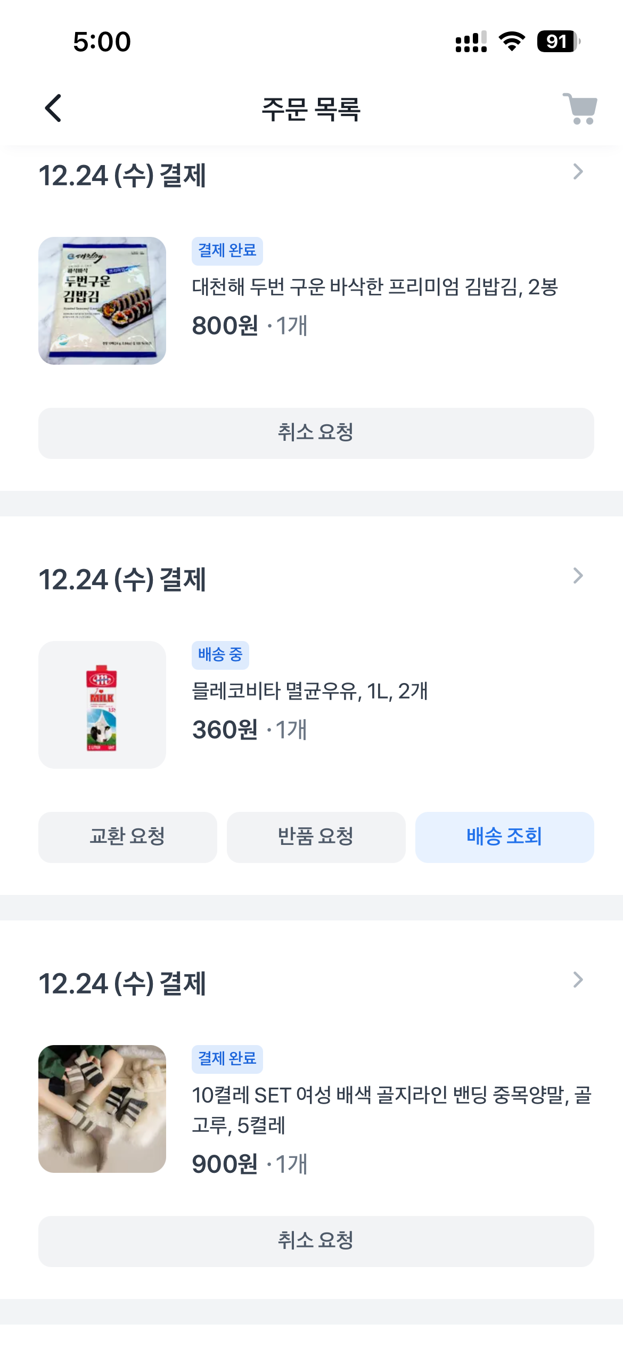Open the socks product thumbnail

pyautogui.click(x=102, y=1108)
